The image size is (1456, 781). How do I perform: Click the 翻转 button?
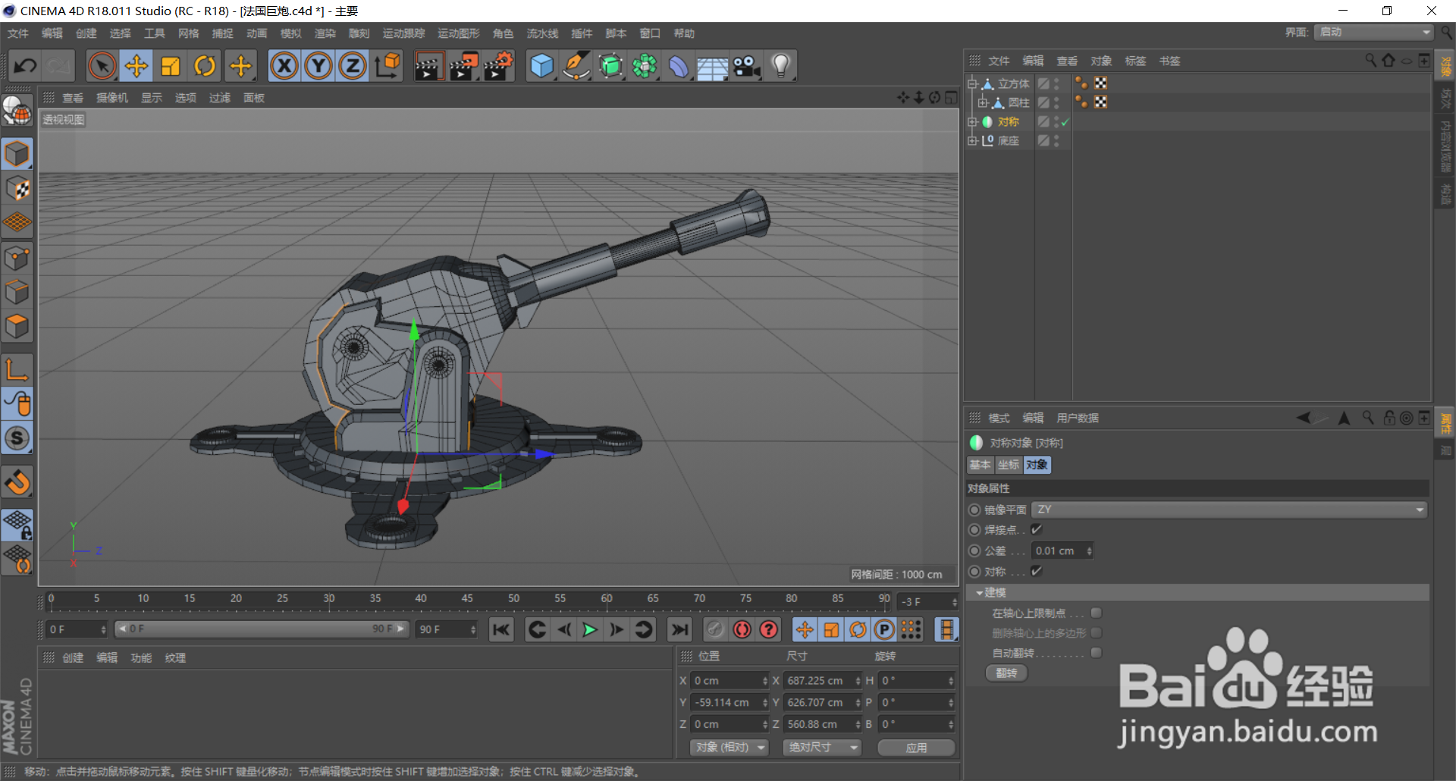1006,673
